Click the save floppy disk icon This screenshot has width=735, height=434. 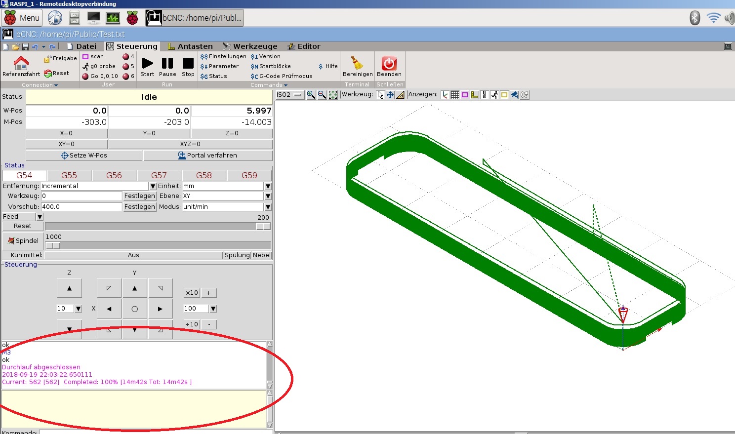click(25, 47)
